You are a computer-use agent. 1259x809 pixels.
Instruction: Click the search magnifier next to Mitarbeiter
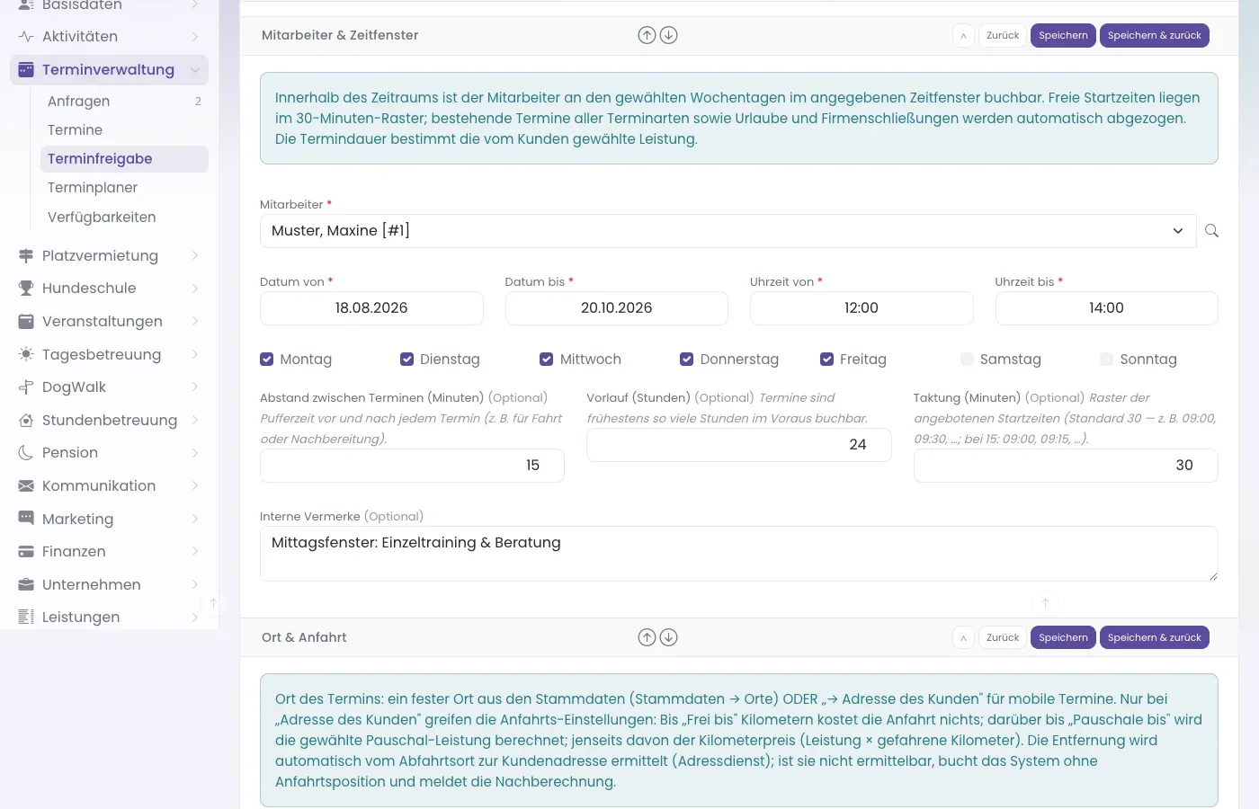(x=1212, y=231)
